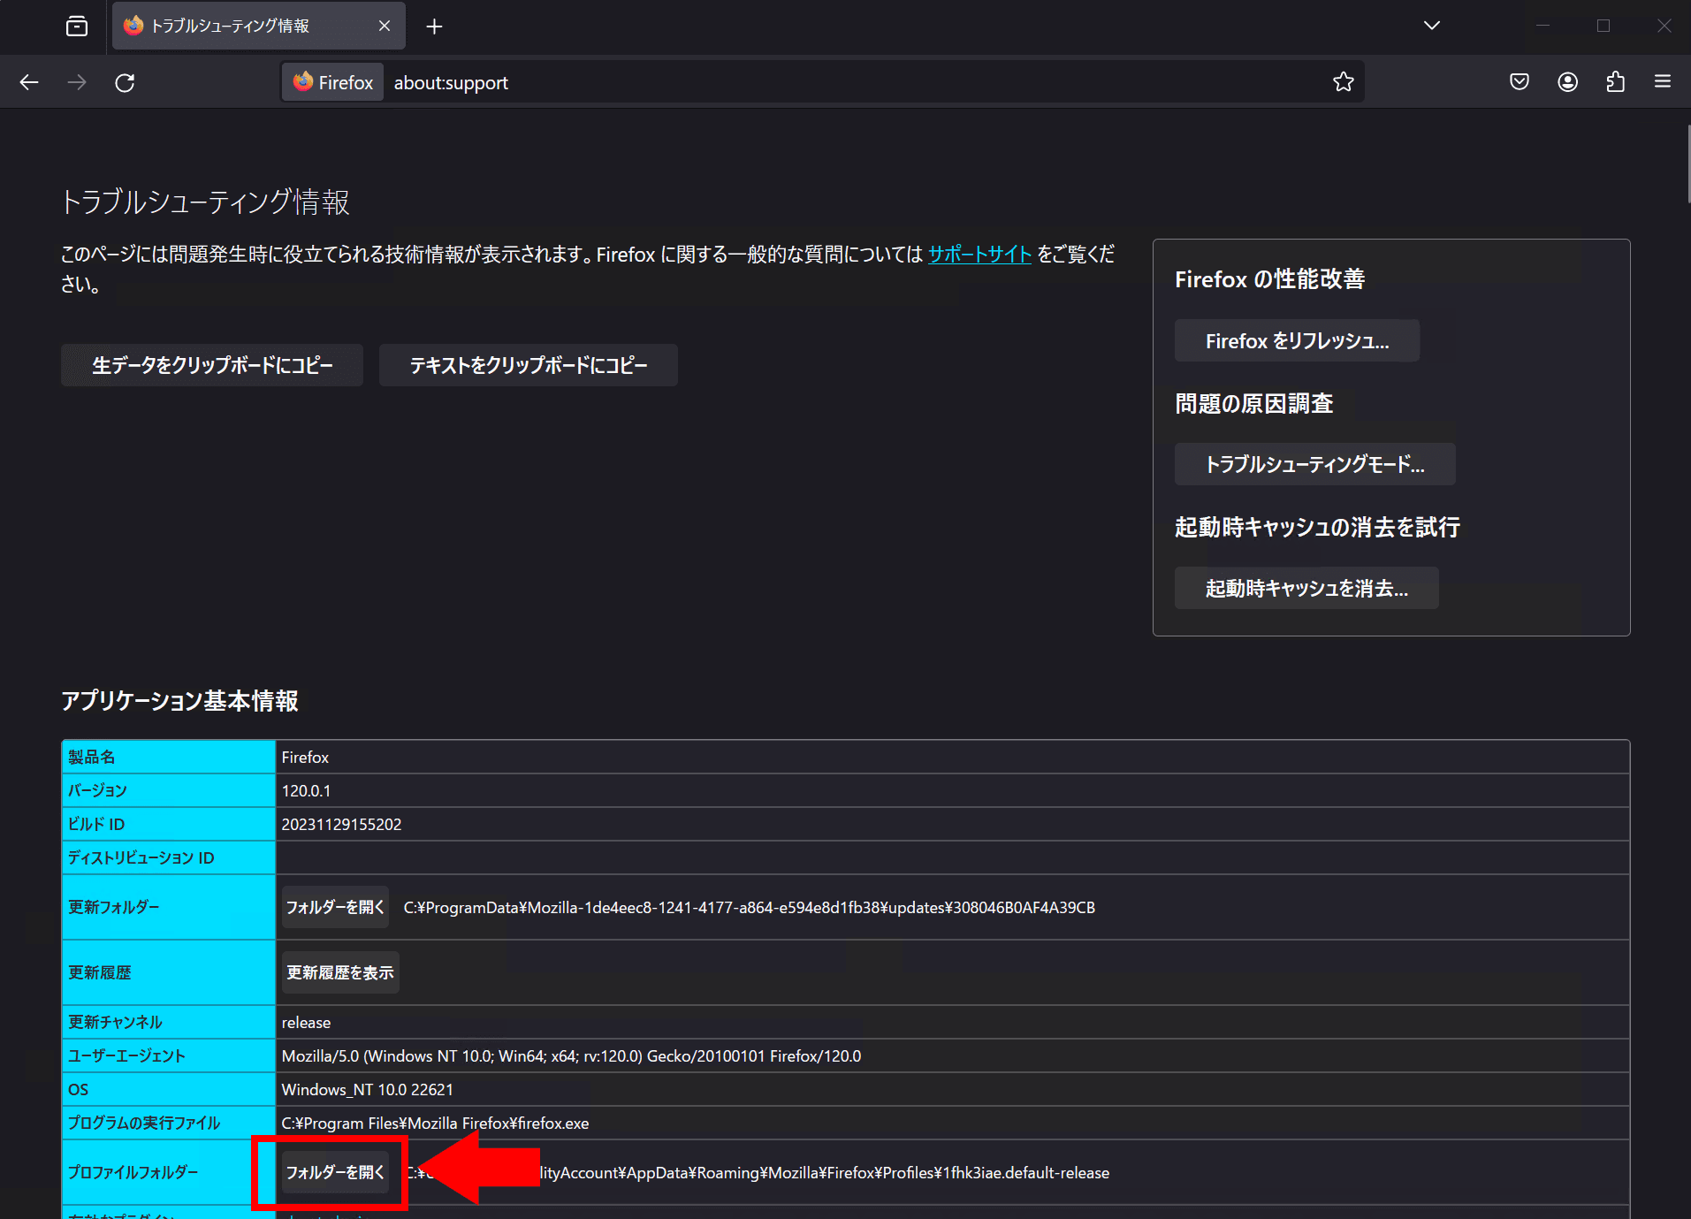Open the hamburger application menu

click(x=1663, y=82)
